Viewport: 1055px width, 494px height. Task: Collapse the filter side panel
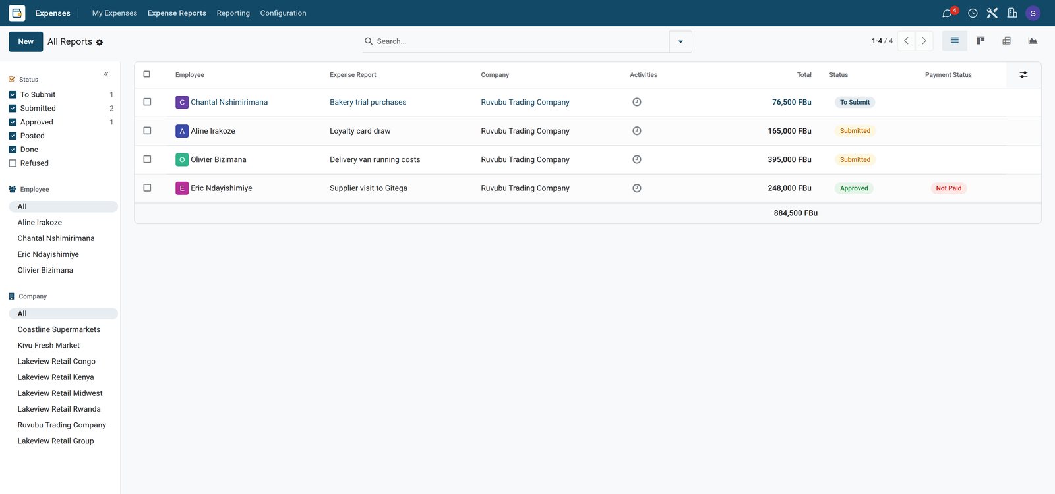tap(106, 74)
